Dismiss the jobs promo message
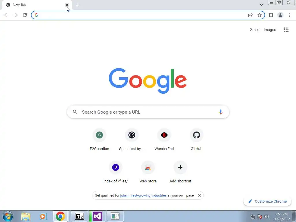Viewport: 296px width, 222px height. [x=199, y=195]
